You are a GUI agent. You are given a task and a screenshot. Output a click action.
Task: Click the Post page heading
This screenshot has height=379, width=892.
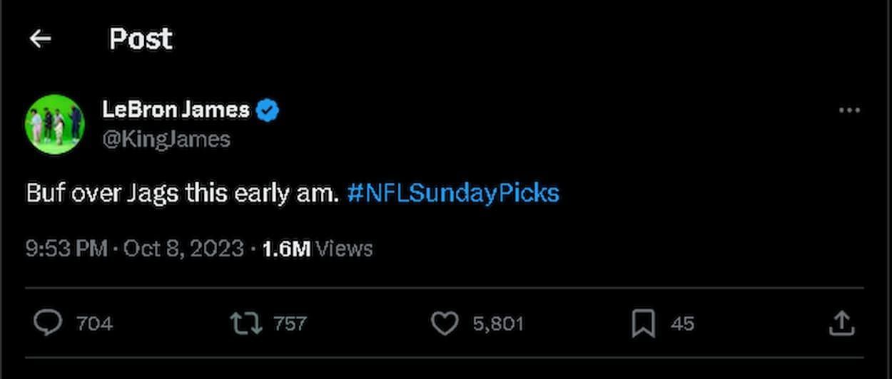point(141,38)
